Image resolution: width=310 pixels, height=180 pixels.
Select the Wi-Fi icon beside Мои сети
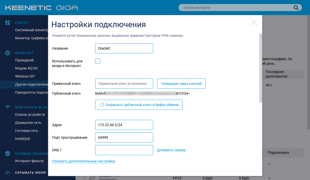tap(7, 107)
